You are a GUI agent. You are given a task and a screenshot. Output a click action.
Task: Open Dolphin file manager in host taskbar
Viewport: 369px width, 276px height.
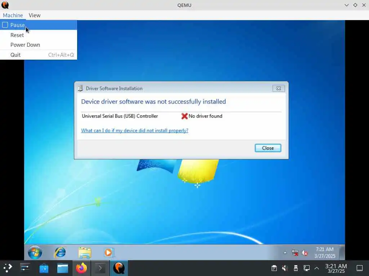(x=63, y=268)
